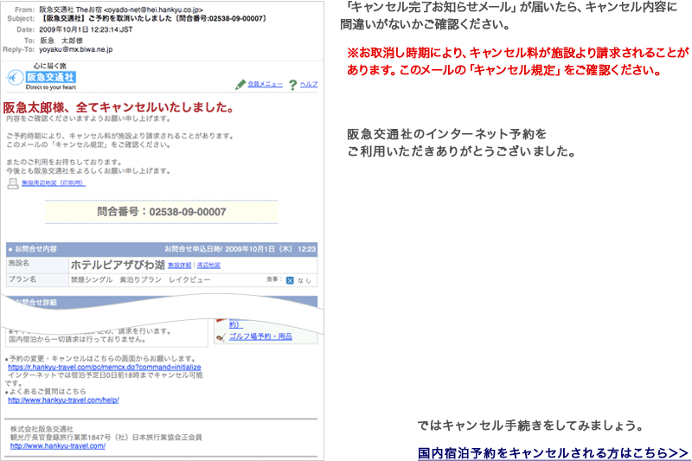
Task: Click the text ではキャンセル手続きをしてみましょう。
Action: tap(530, 426)
